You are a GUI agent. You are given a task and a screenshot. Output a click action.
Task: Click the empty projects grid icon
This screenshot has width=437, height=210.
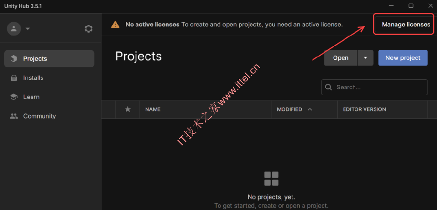(x=271, y=179)
